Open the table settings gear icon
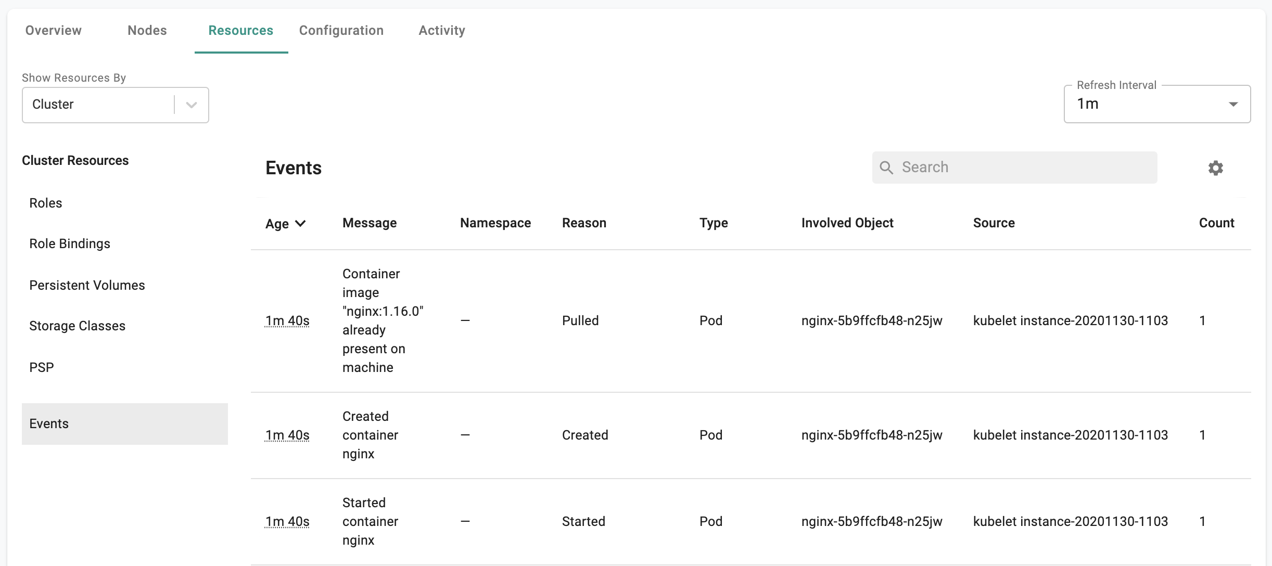Viewport: 1272px width, 566px height. (x=1215, y=168)
